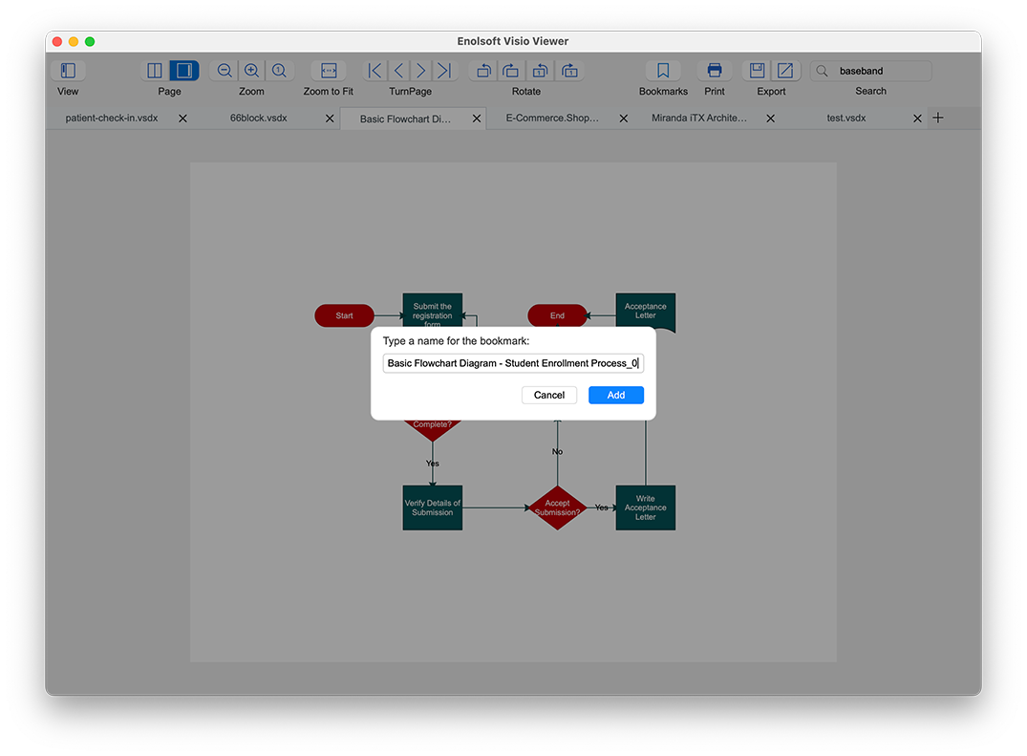The image size is (1027, 756).
Task: Open the Bookmarks toolbar icon
Action: pos(663,71)
